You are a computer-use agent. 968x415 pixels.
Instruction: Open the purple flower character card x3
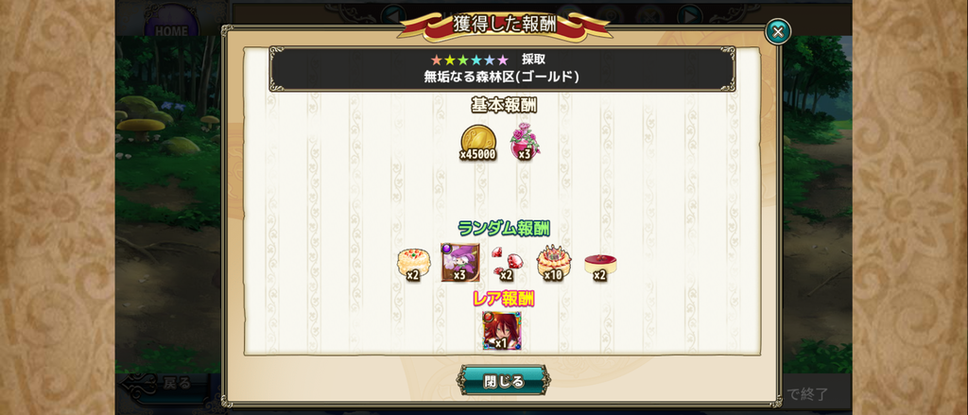460,263
